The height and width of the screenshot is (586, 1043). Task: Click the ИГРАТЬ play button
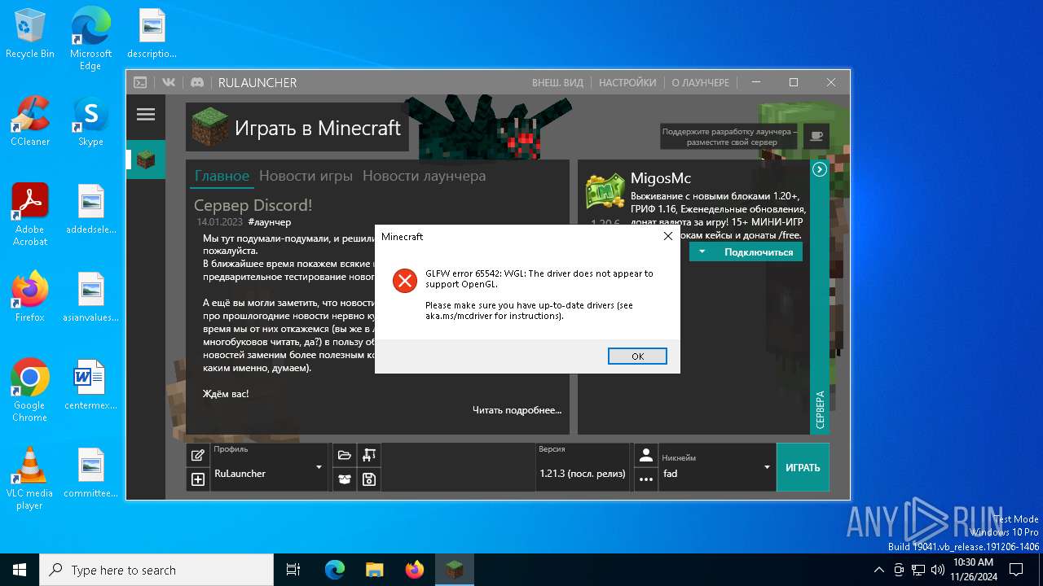803,467
